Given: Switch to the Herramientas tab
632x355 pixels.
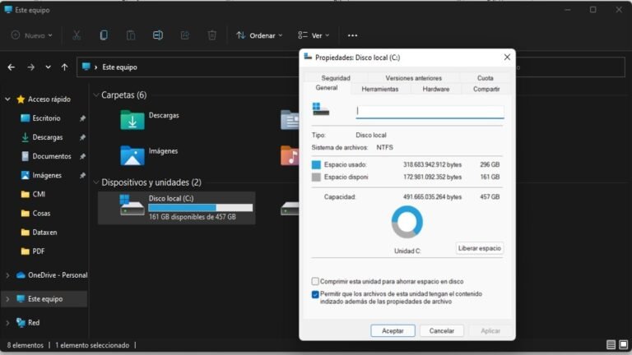Looking at the screenshot, I should coord(380,89).
